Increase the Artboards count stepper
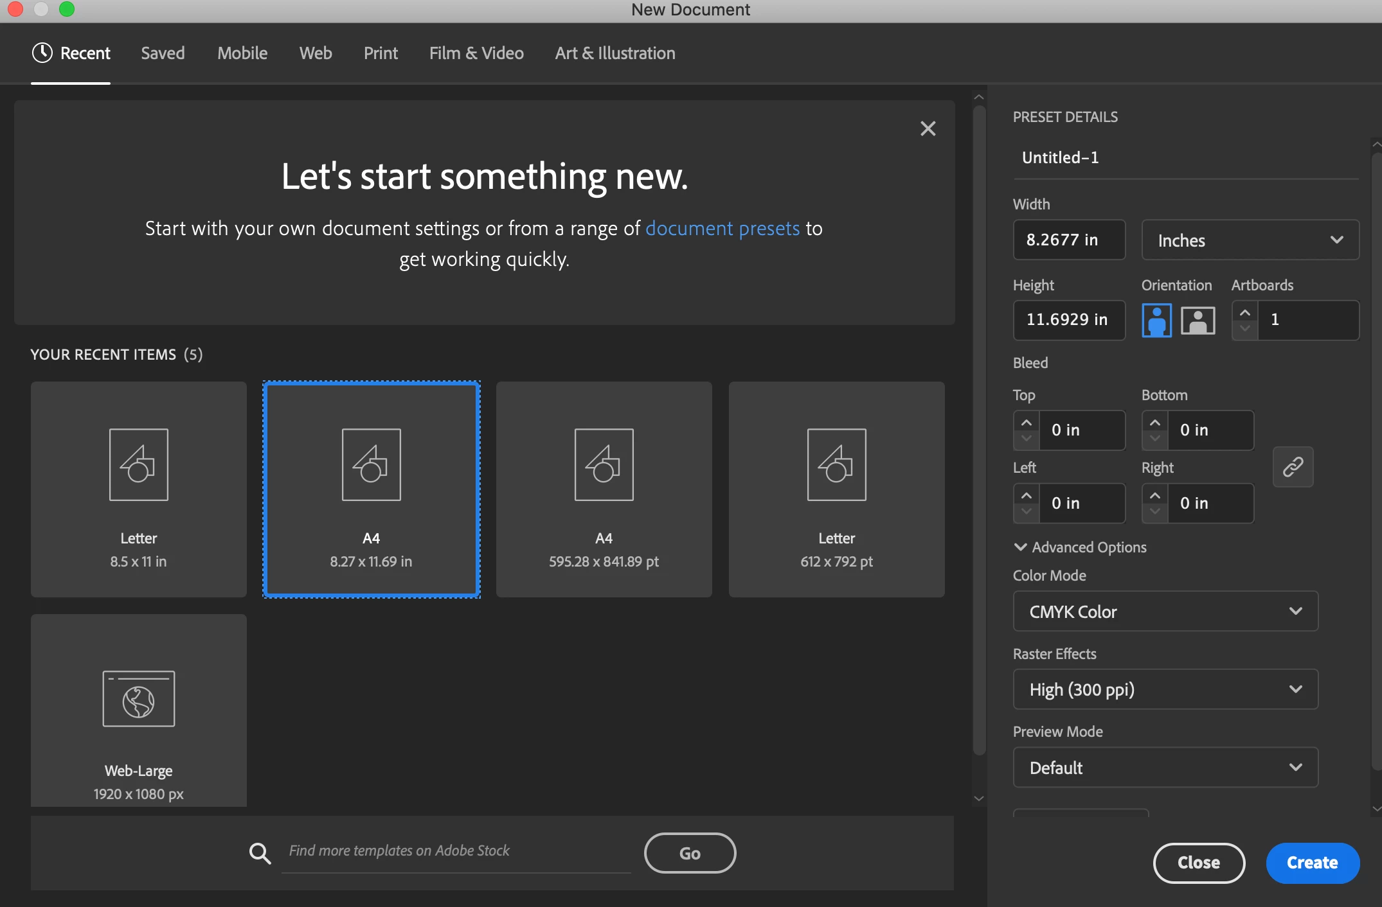1382x907 pixels. (1245, 313)
